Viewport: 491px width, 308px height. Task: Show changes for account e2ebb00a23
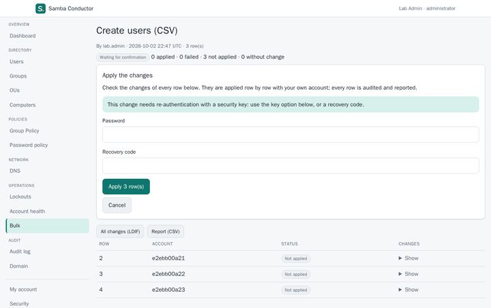(408, 290)
